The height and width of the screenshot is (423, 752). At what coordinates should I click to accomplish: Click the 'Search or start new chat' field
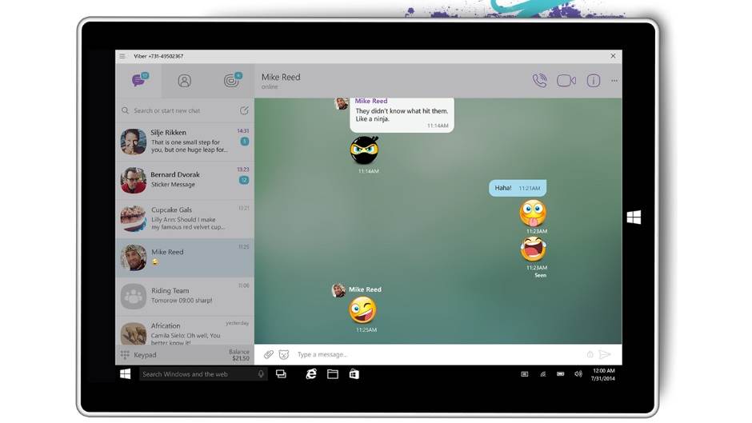180,111
